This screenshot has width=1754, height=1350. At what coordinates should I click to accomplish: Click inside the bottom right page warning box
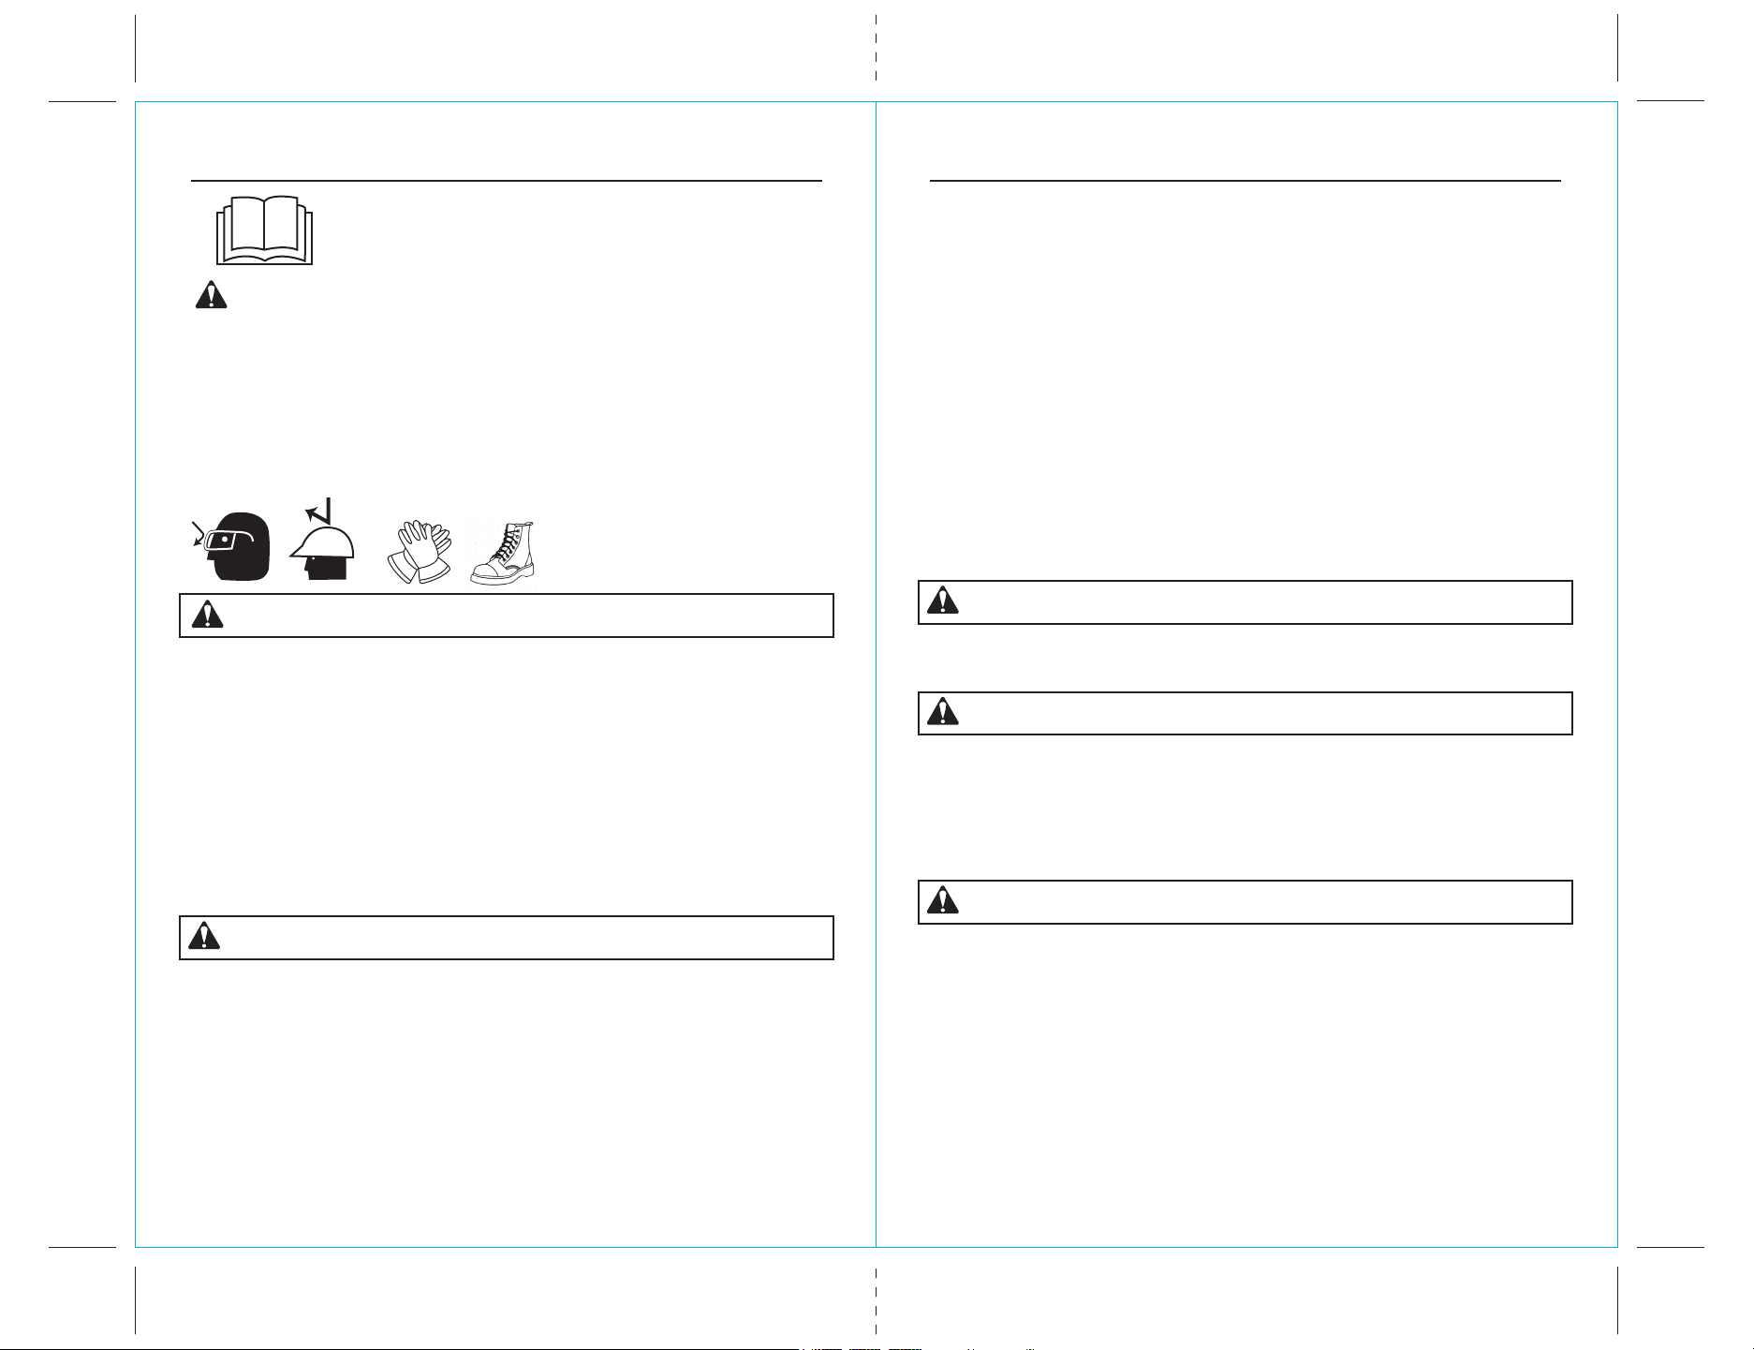coord(1245,902)
